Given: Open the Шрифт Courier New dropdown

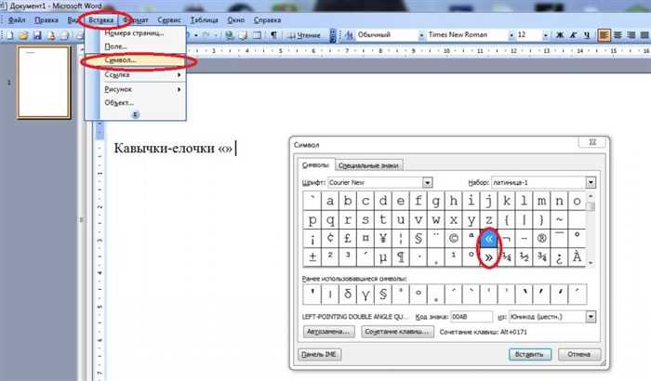Looking at the screenshot, I should 427,182.
